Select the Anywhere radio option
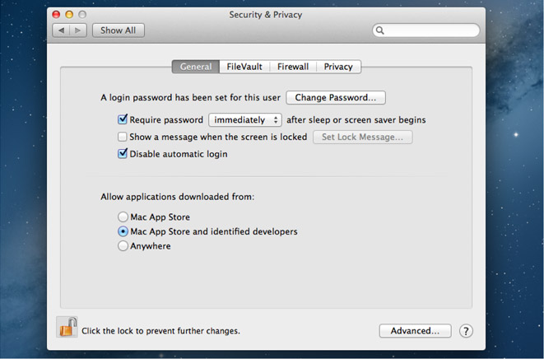Screen dimensions: 544x359 123,246
